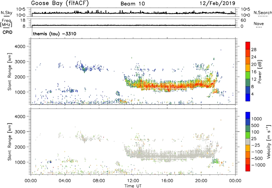Click the "4000" range tick on power panel
This screenshot has width=272, height=188.
(x=20, y=46)
